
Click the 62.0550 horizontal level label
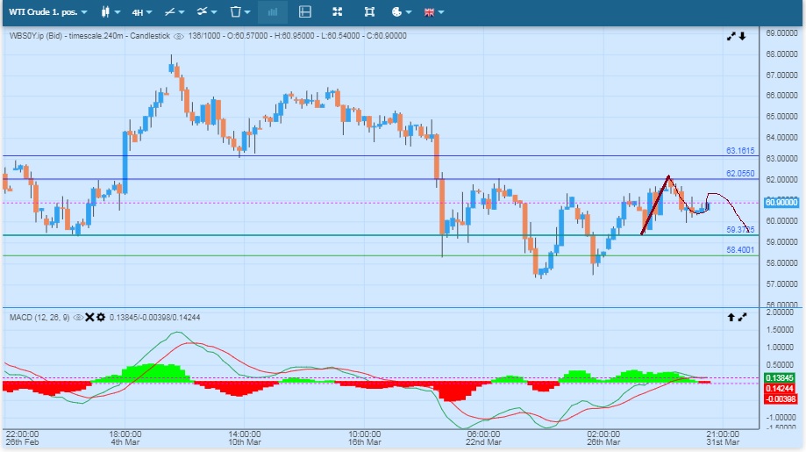[740, 174]
